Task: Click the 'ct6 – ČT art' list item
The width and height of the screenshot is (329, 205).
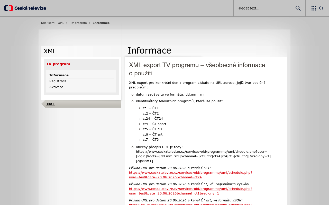Action: [x=152, y=134]
